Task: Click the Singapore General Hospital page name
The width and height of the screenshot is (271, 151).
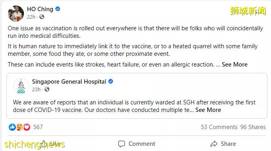Action: coord(69,81)
